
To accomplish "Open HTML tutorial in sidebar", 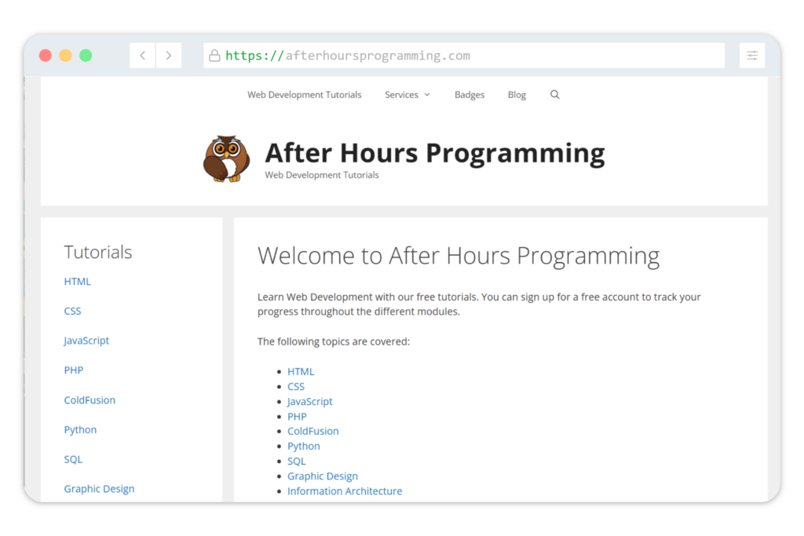I will [x=78, y=281].
